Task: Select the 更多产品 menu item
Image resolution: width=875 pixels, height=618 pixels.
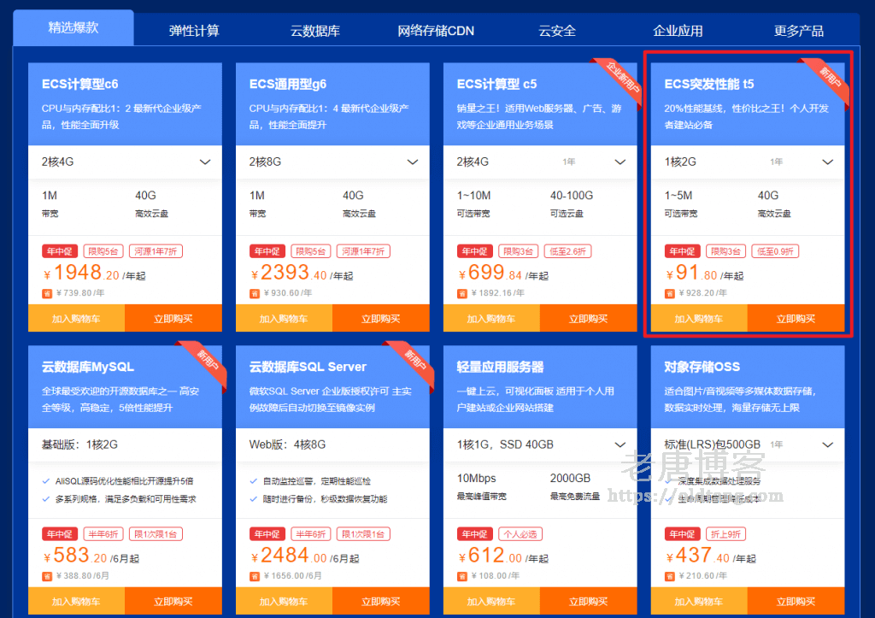Action: click(x=798, y=31)
